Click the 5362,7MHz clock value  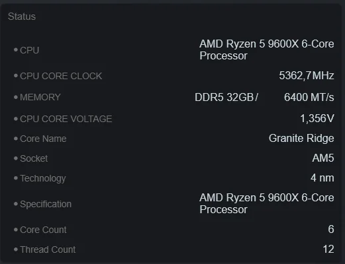[307, 76]
